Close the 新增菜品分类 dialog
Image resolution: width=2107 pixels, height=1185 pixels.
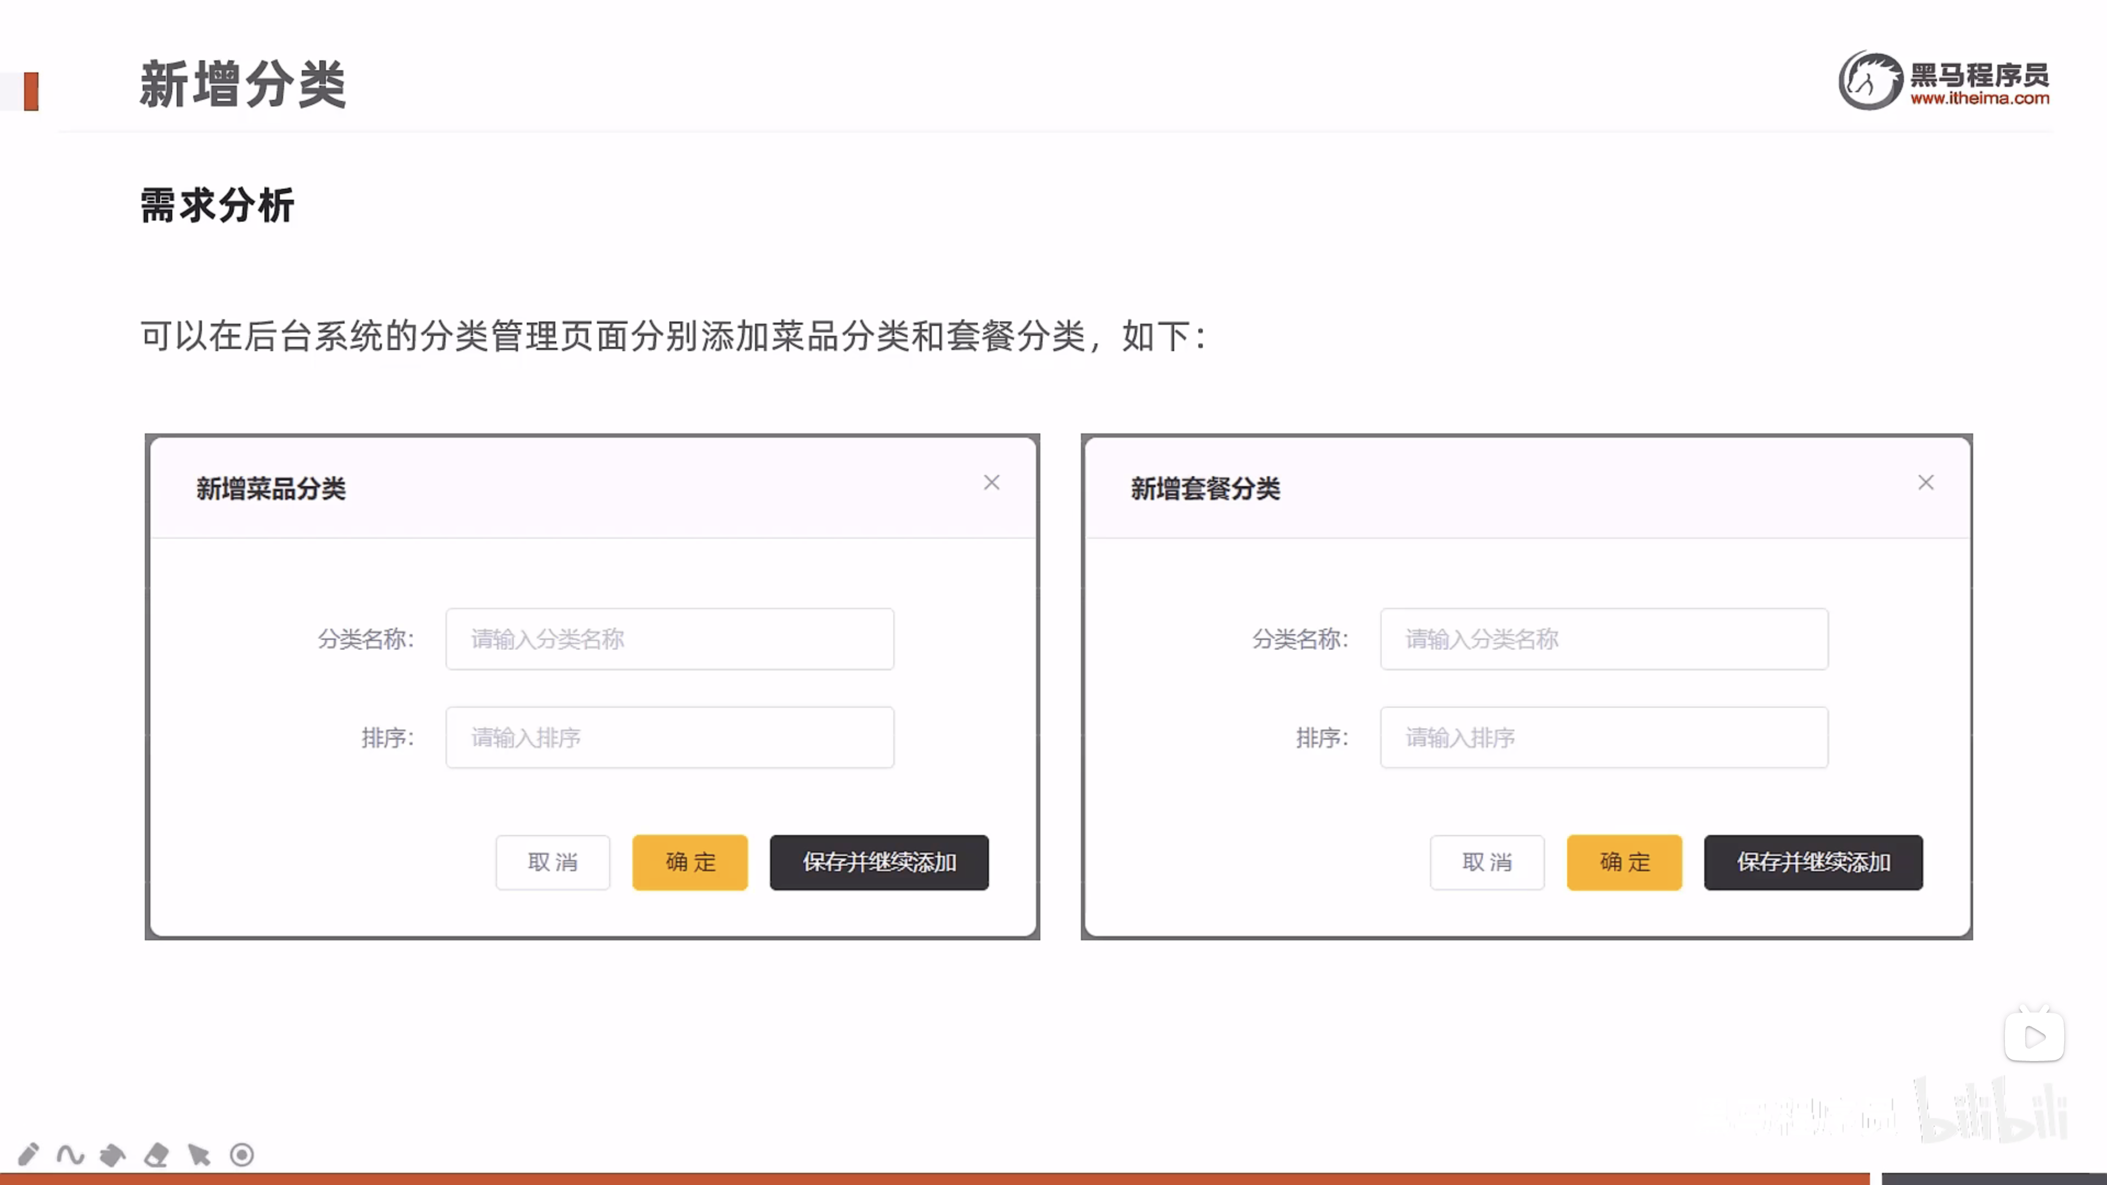(x=991, y=483)
